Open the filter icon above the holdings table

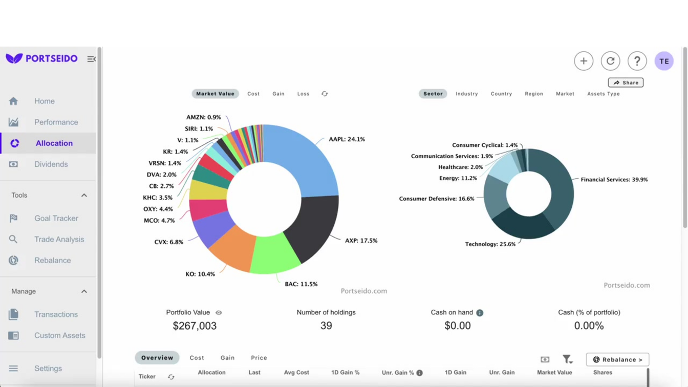tap(567, 359)
